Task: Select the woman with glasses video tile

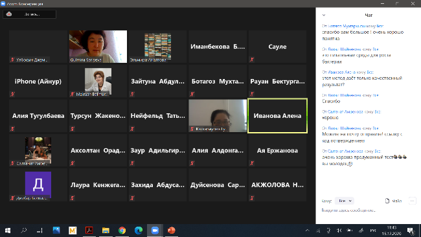Action: pos(218,116)
